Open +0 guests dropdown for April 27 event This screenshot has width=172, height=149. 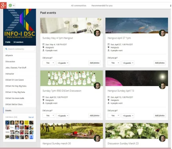(128, 63)
